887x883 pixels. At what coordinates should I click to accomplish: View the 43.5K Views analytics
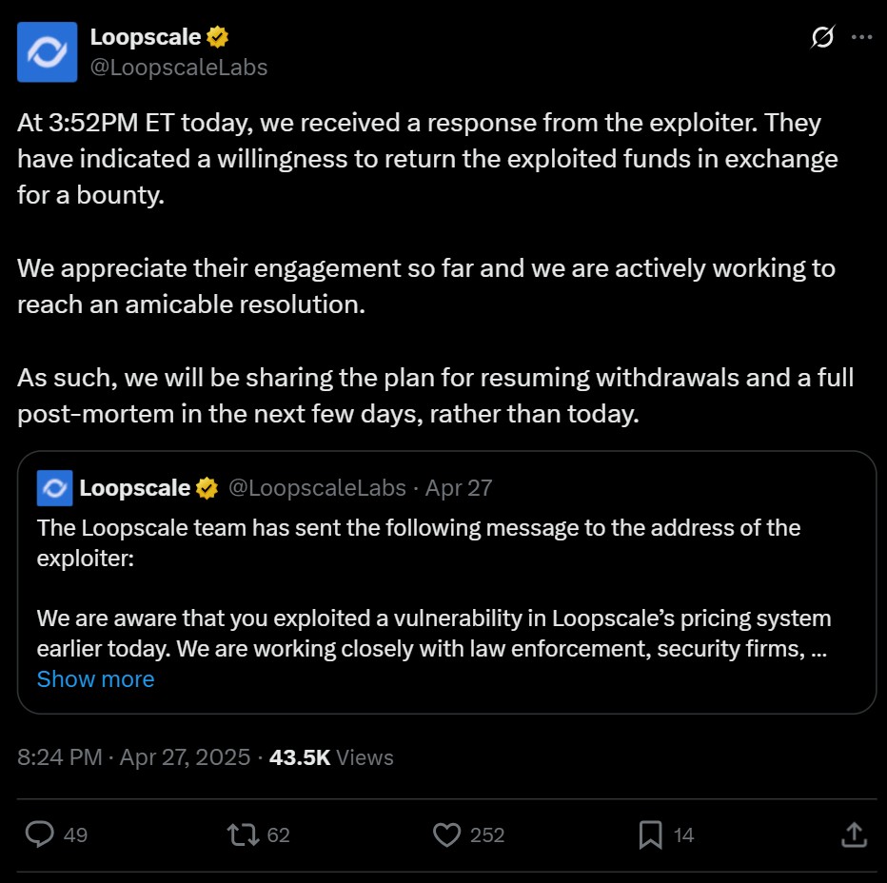331,757
